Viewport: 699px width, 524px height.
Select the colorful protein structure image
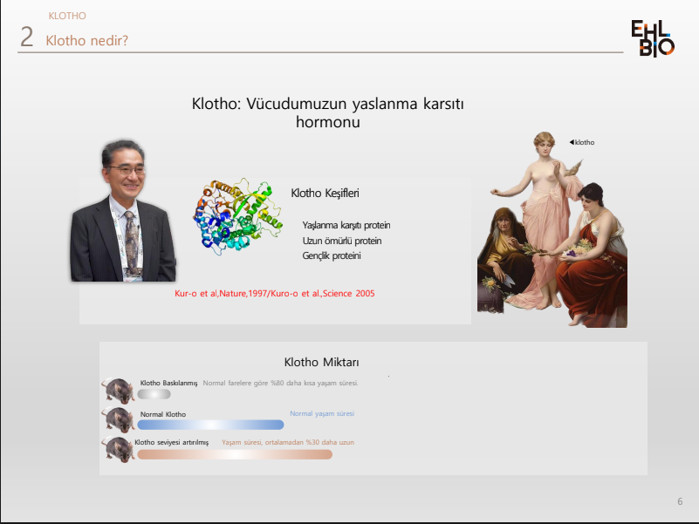click(x=238, y=219)
